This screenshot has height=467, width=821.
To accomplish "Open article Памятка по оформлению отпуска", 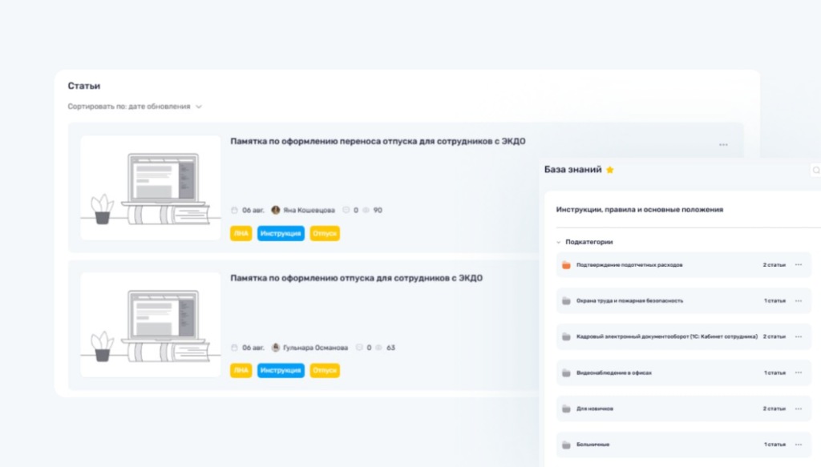I will pos(356,278).
